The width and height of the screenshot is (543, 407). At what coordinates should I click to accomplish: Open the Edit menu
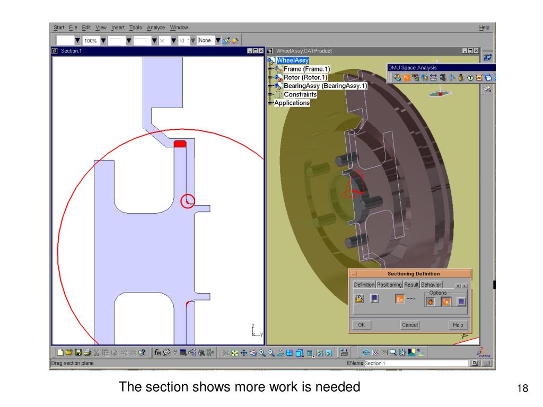(x=86, y=28)
